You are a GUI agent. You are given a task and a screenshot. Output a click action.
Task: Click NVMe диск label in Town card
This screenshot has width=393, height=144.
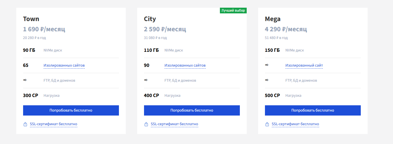pos(53,50)
